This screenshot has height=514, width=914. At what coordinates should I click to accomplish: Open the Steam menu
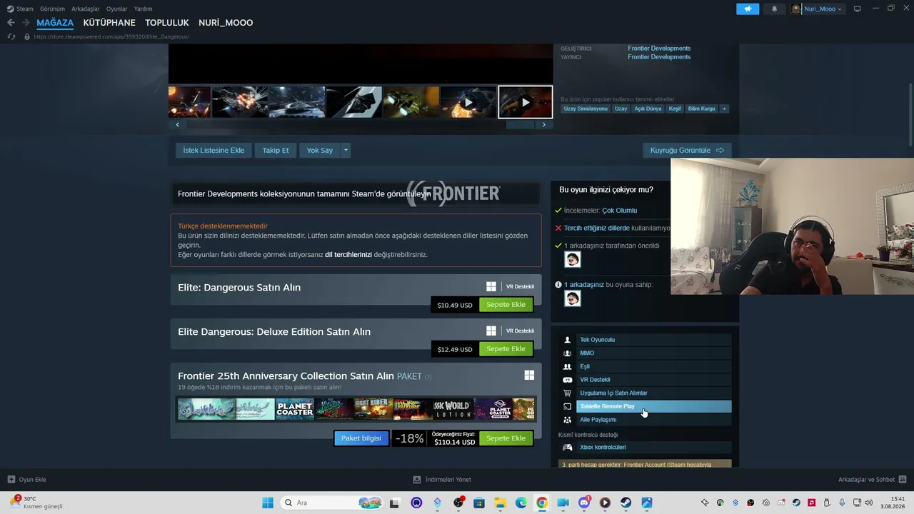tap(25, 9)
